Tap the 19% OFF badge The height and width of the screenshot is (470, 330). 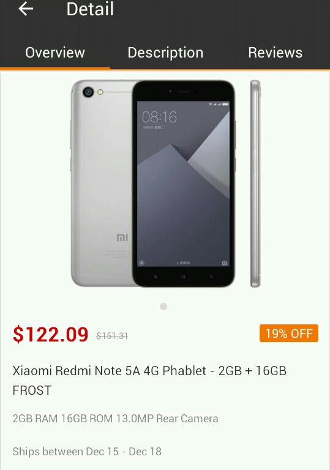[x=289, y=334]
